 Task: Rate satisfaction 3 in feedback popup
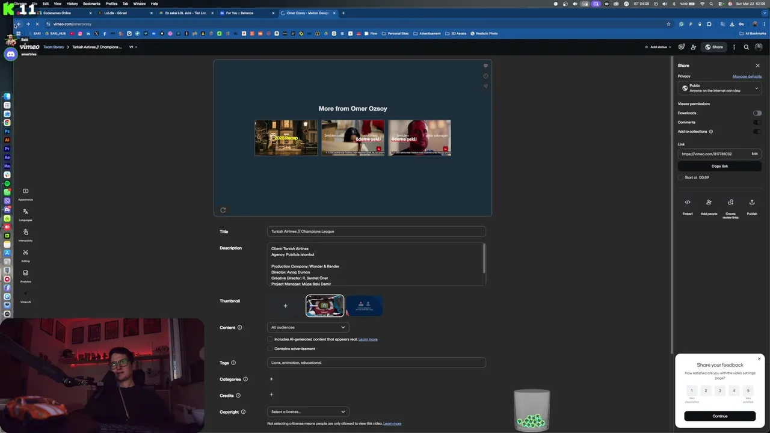point(719,391)
